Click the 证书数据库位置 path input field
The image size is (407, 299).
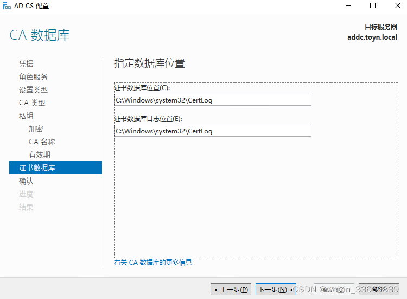(213, 100)
